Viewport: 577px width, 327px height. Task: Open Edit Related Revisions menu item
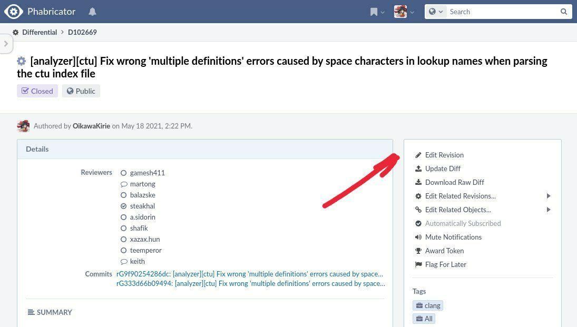(x=461, y=196)
